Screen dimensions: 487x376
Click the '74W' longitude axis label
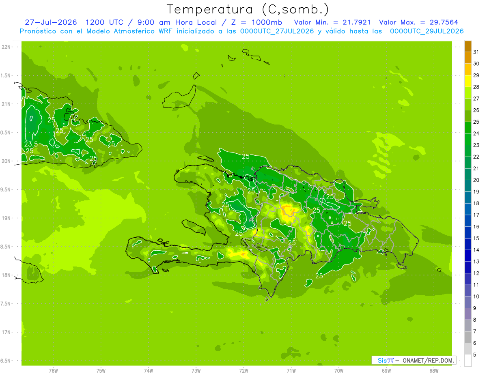(149, 371)
